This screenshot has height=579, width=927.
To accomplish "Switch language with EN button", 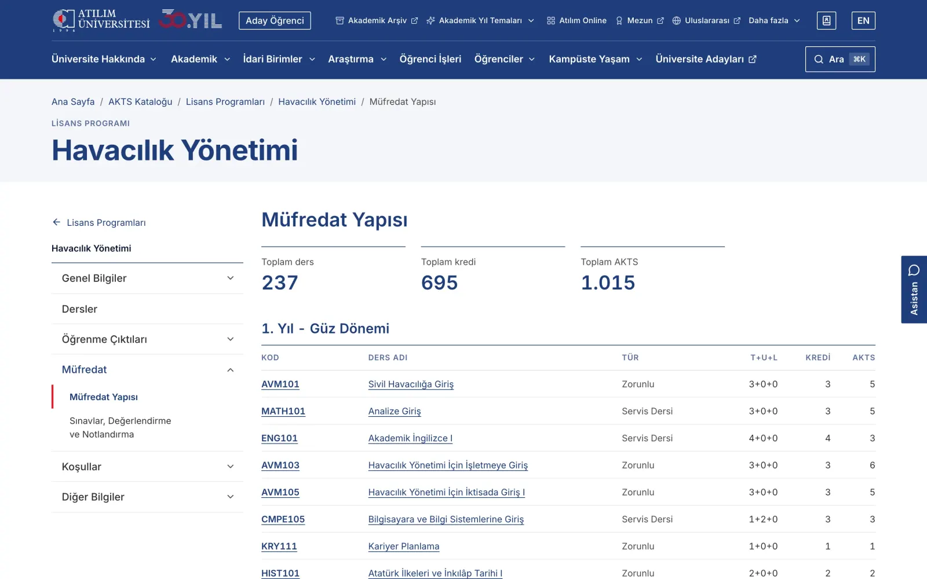I will coord(863,20).
